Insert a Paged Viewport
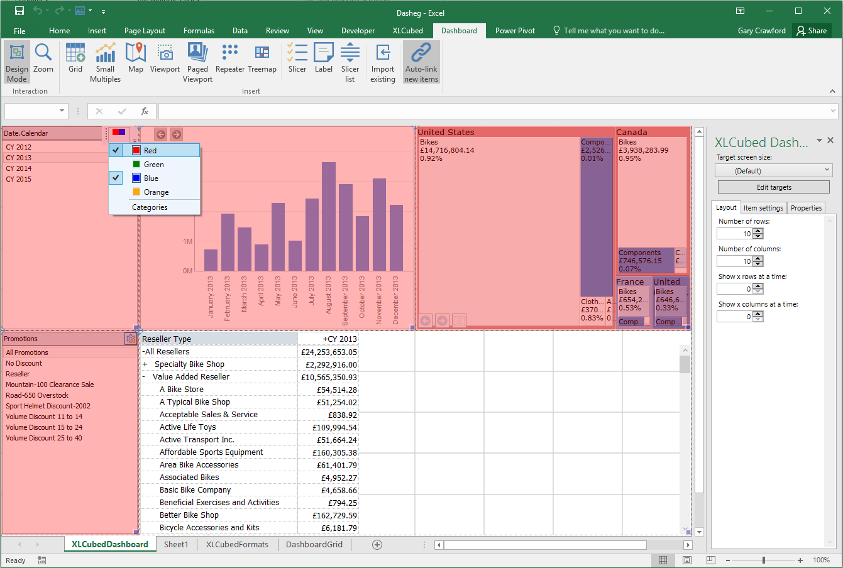This screenshot has width=843, height=568. tap(197, 62)
